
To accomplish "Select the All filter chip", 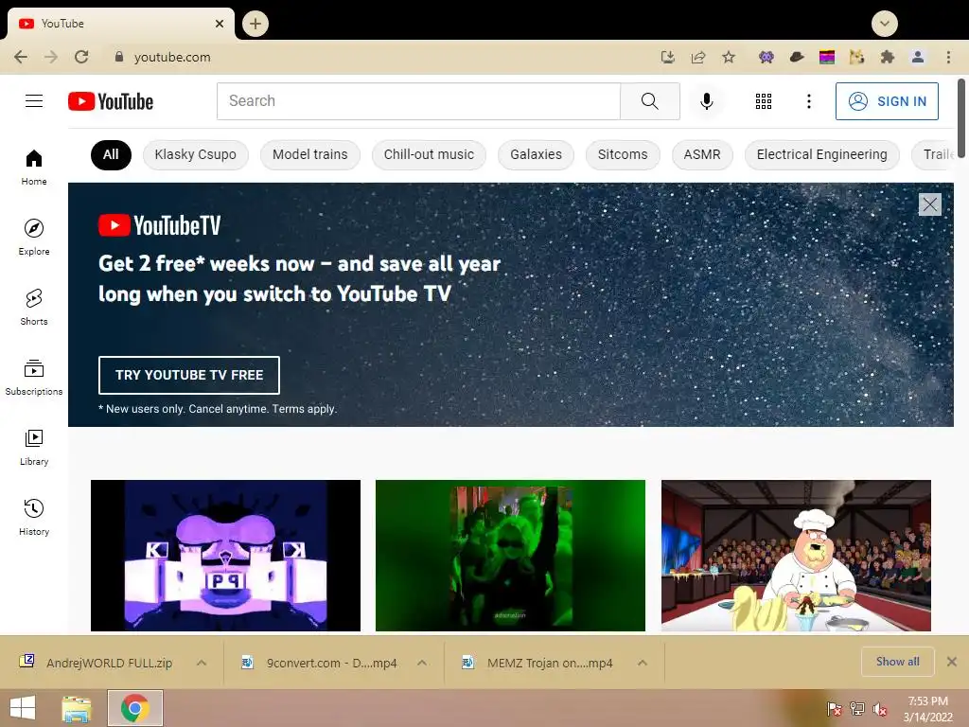I will tap(111, 154).
